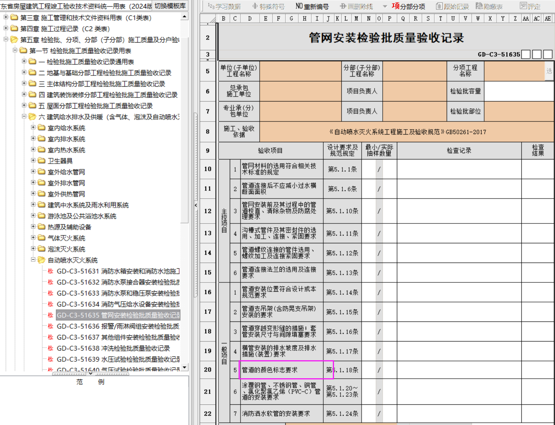Click 检 icon of GD-C3-51638

click(x=50, y=348)
